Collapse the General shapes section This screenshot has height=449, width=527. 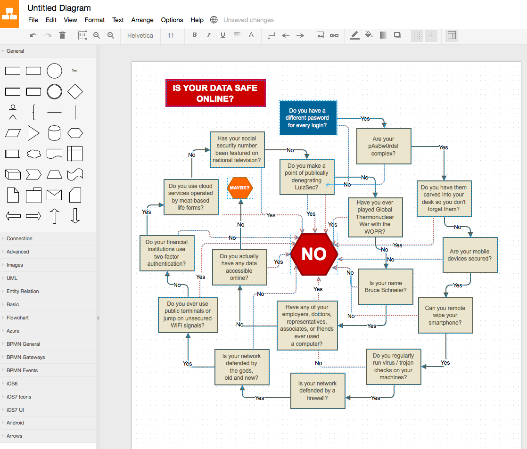15,51
